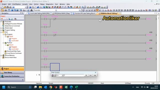This screenshot has height=90, width=160.
Task: Click the Q03UDV status bar entry
Action: click(91, 83)
